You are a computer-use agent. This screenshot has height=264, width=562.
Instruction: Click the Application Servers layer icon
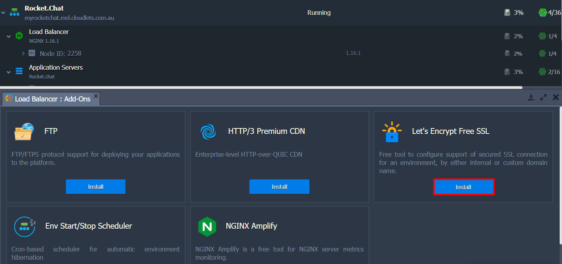[x=19, y=71]
